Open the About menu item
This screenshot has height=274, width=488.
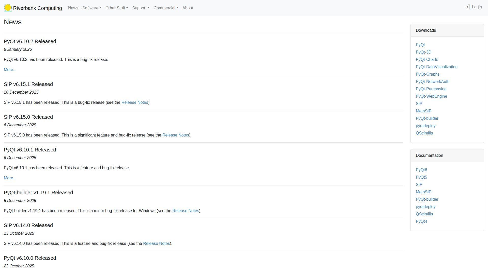pyautogui.click(x=188, y=8)
